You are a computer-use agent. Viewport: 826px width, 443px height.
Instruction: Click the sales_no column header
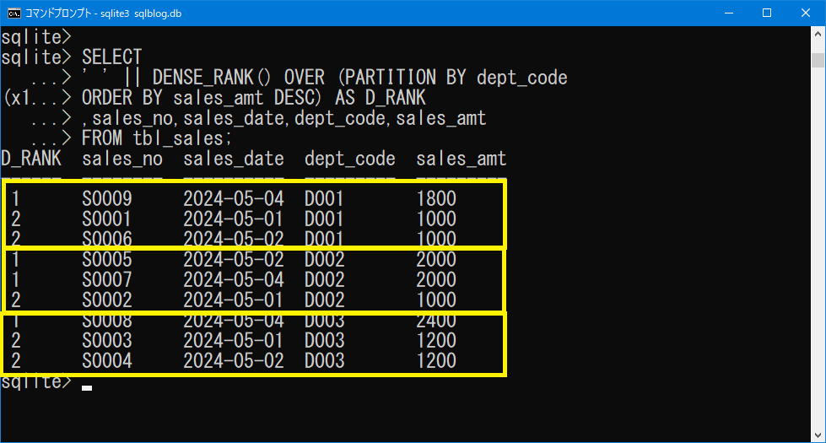[122, 159]
